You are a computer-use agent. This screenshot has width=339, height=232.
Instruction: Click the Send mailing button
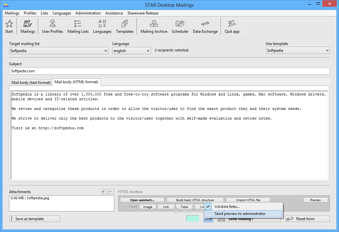248,219
